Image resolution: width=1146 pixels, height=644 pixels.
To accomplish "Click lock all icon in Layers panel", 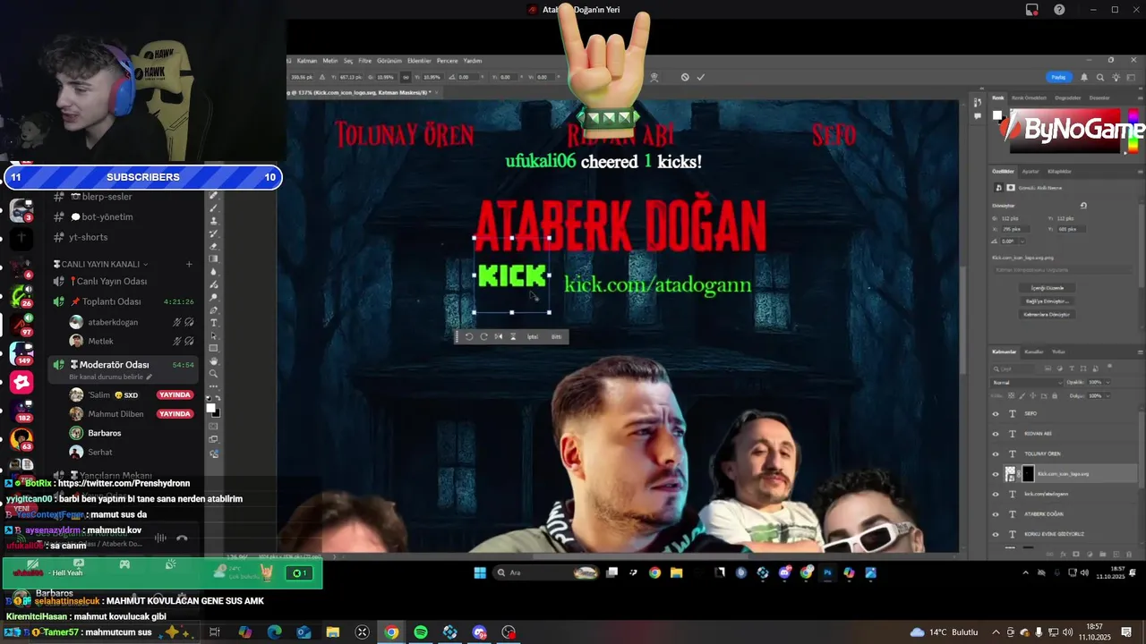I will point(1055,395).
